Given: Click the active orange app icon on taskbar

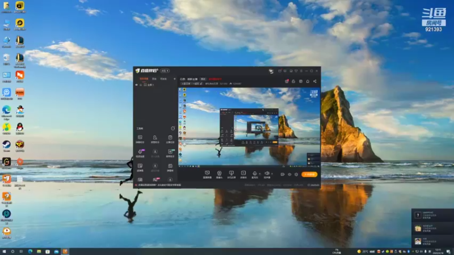Looking at the screenshot, I should (x=65, y=252).
